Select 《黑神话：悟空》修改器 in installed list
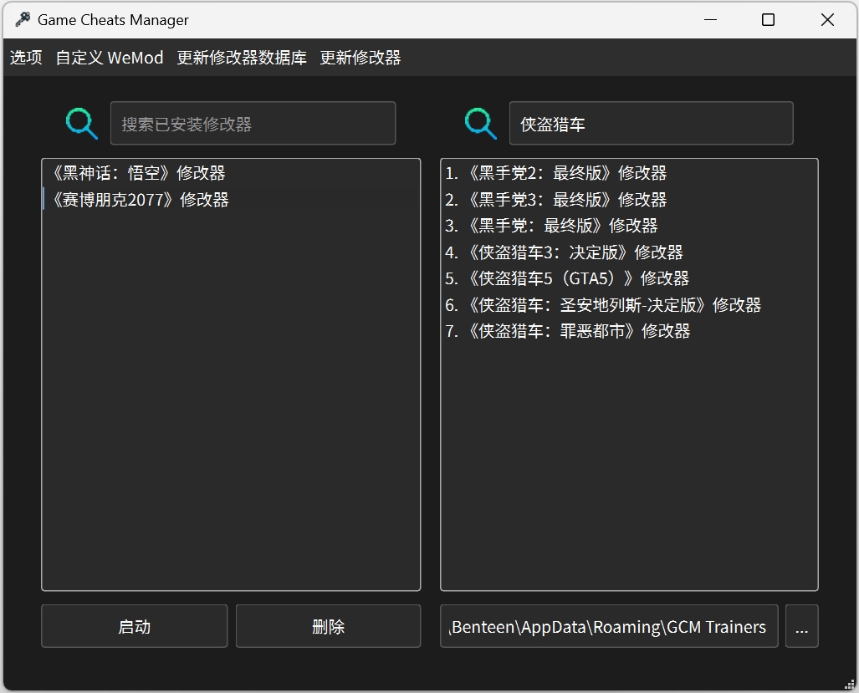859x693 pixels. 231,173
